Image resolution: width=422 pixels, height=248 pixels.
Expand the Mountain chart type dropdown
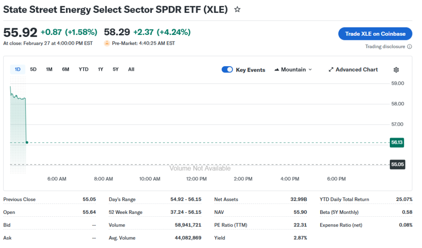310,70
